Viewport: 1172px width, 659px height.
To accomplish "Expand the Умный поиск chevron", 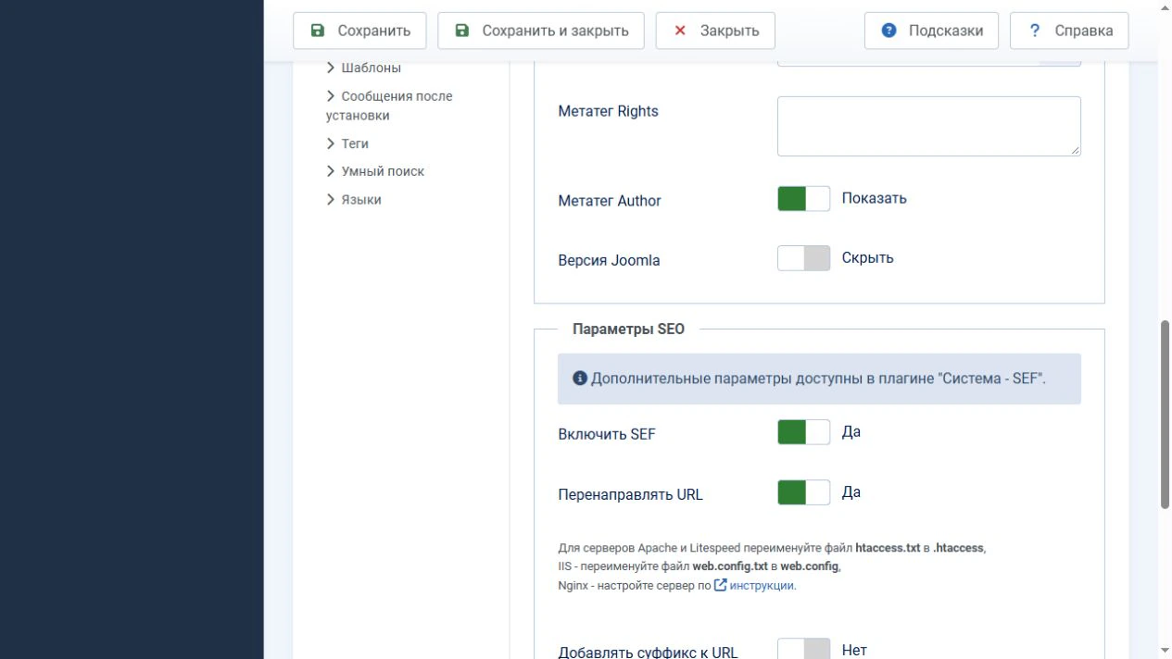I will tap(331, 171).
